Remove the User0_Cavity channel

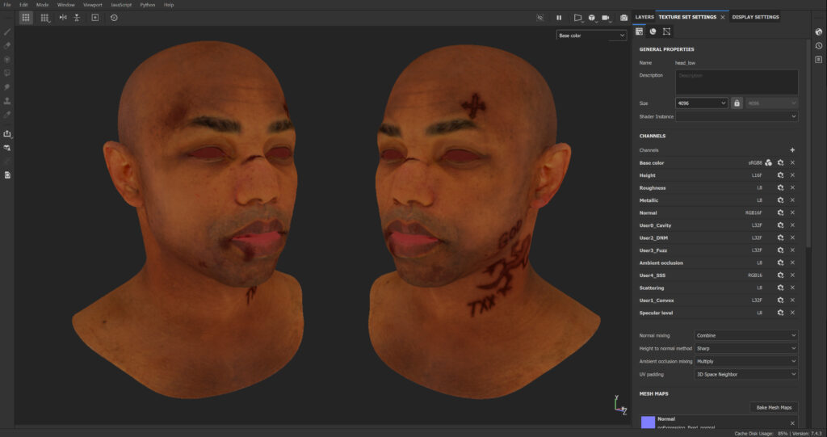point(792,225)
